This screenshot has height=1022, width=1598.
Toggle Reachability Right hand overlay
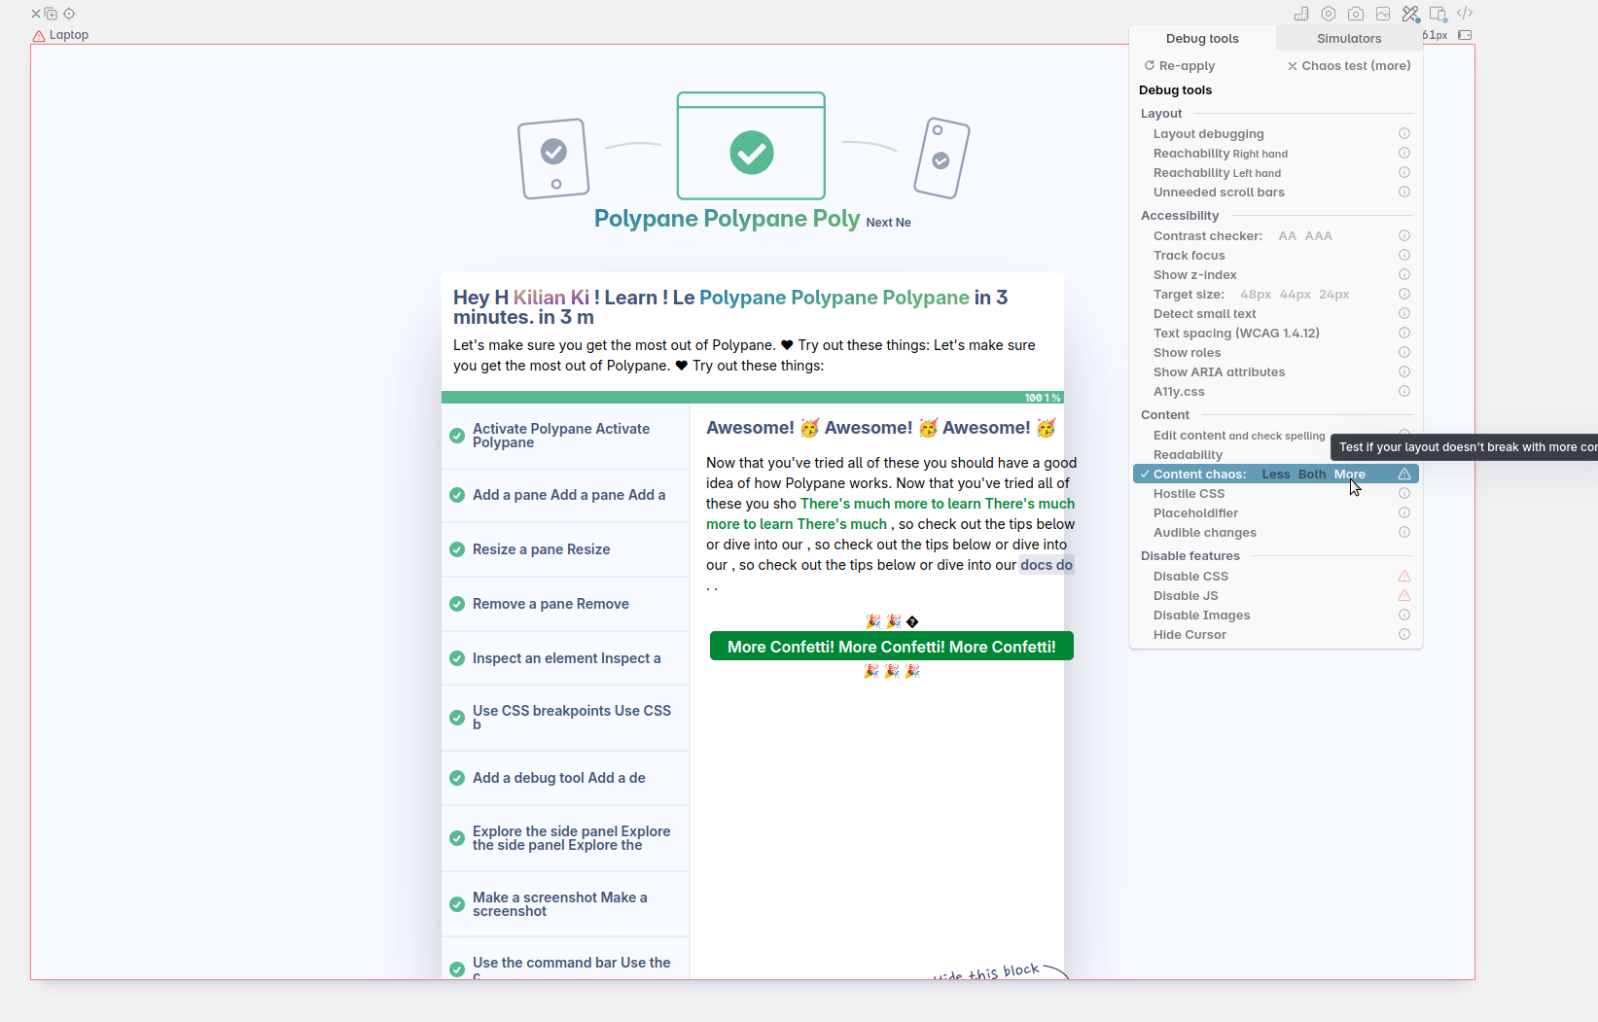click(x=1221, y=154)
